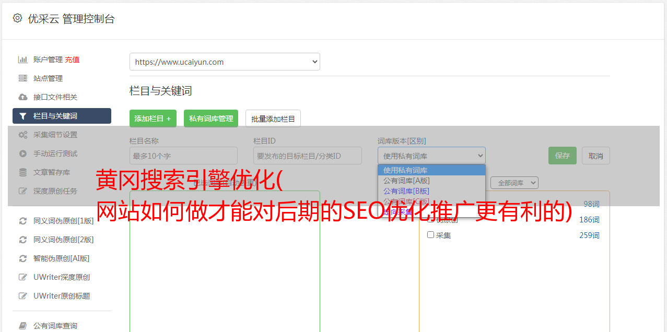Focus the 栏目名称 input field
The image size is (667, 332).
coord(183,156)
